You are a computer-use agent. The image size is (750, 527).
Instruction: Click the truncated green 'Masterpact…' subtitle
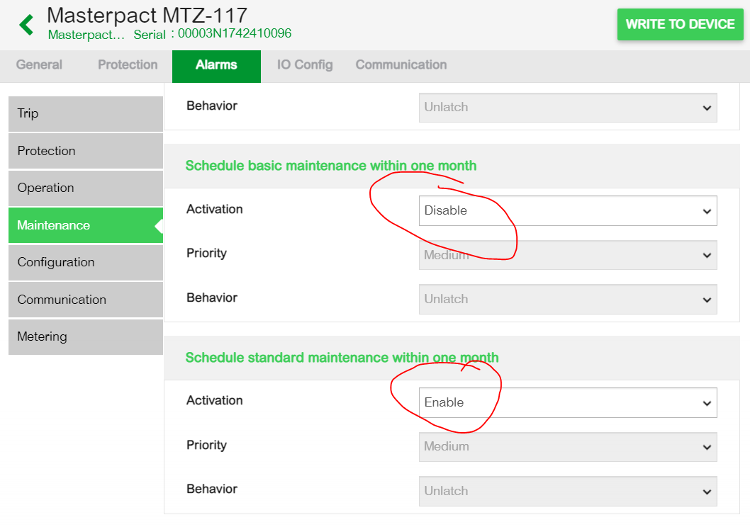(86, 35)
